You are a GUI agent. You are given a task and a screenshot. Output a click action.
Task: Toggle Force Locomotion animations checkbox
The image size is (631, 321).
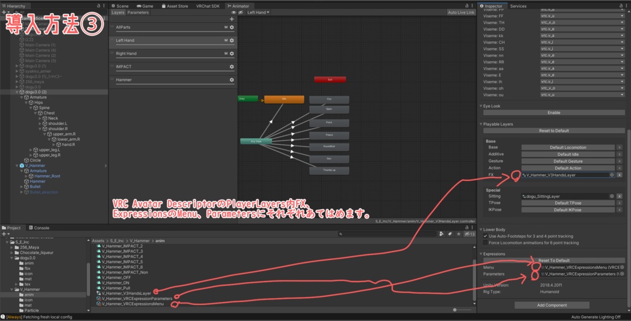tap(486, 243)
